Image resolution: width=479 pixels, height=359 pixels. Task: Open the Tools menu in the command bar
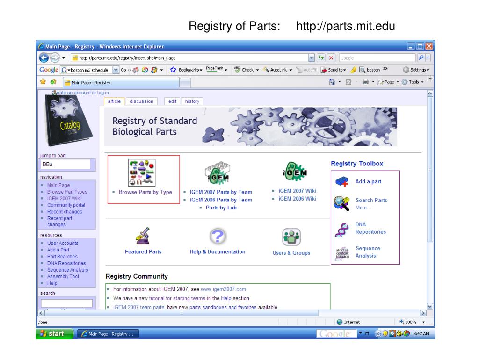tap(413, 82)
